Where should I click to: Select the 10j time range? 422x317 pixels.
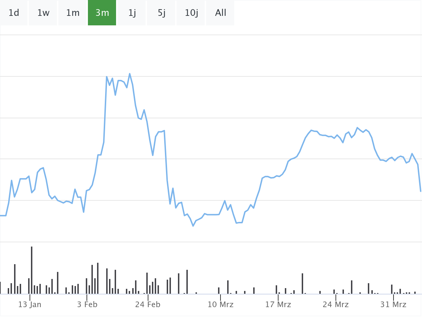[x=191, y=13]
